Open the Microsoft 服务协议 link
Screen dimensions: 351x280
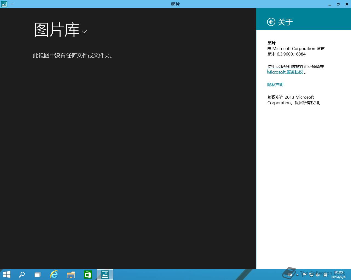tap(285, 72)
